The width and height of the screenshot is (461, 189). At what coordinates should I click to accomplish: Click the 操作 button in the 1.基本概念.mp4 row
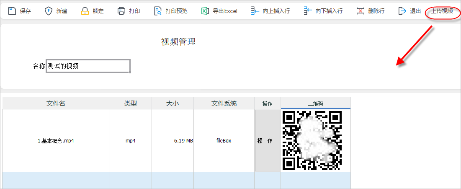click(x=267, y=141)
